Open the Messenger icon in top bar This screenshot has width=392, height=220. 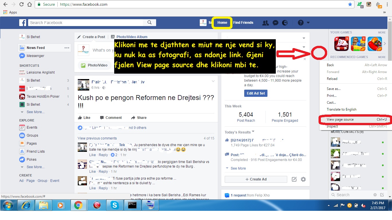pyautogui.click(x=275, y=23)
